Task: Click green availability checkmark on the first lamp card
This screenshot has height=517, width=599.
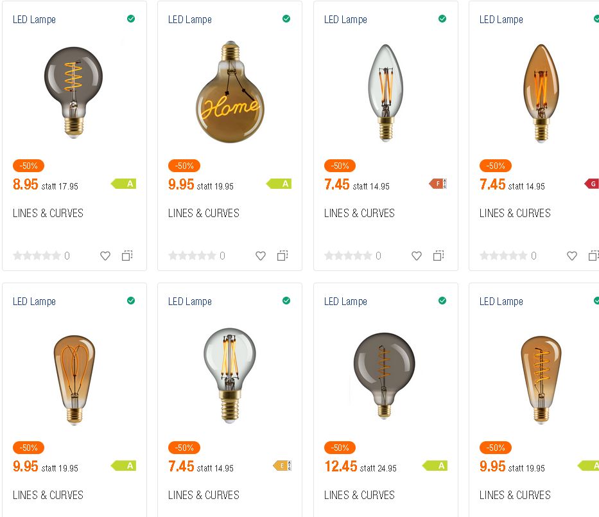Action: (131, 19)
